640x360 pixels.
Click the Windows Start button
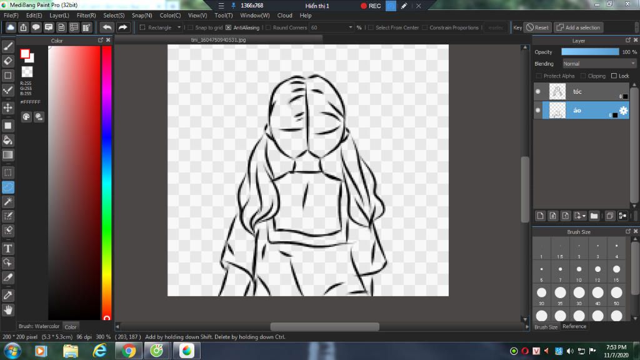click(12, 351)
